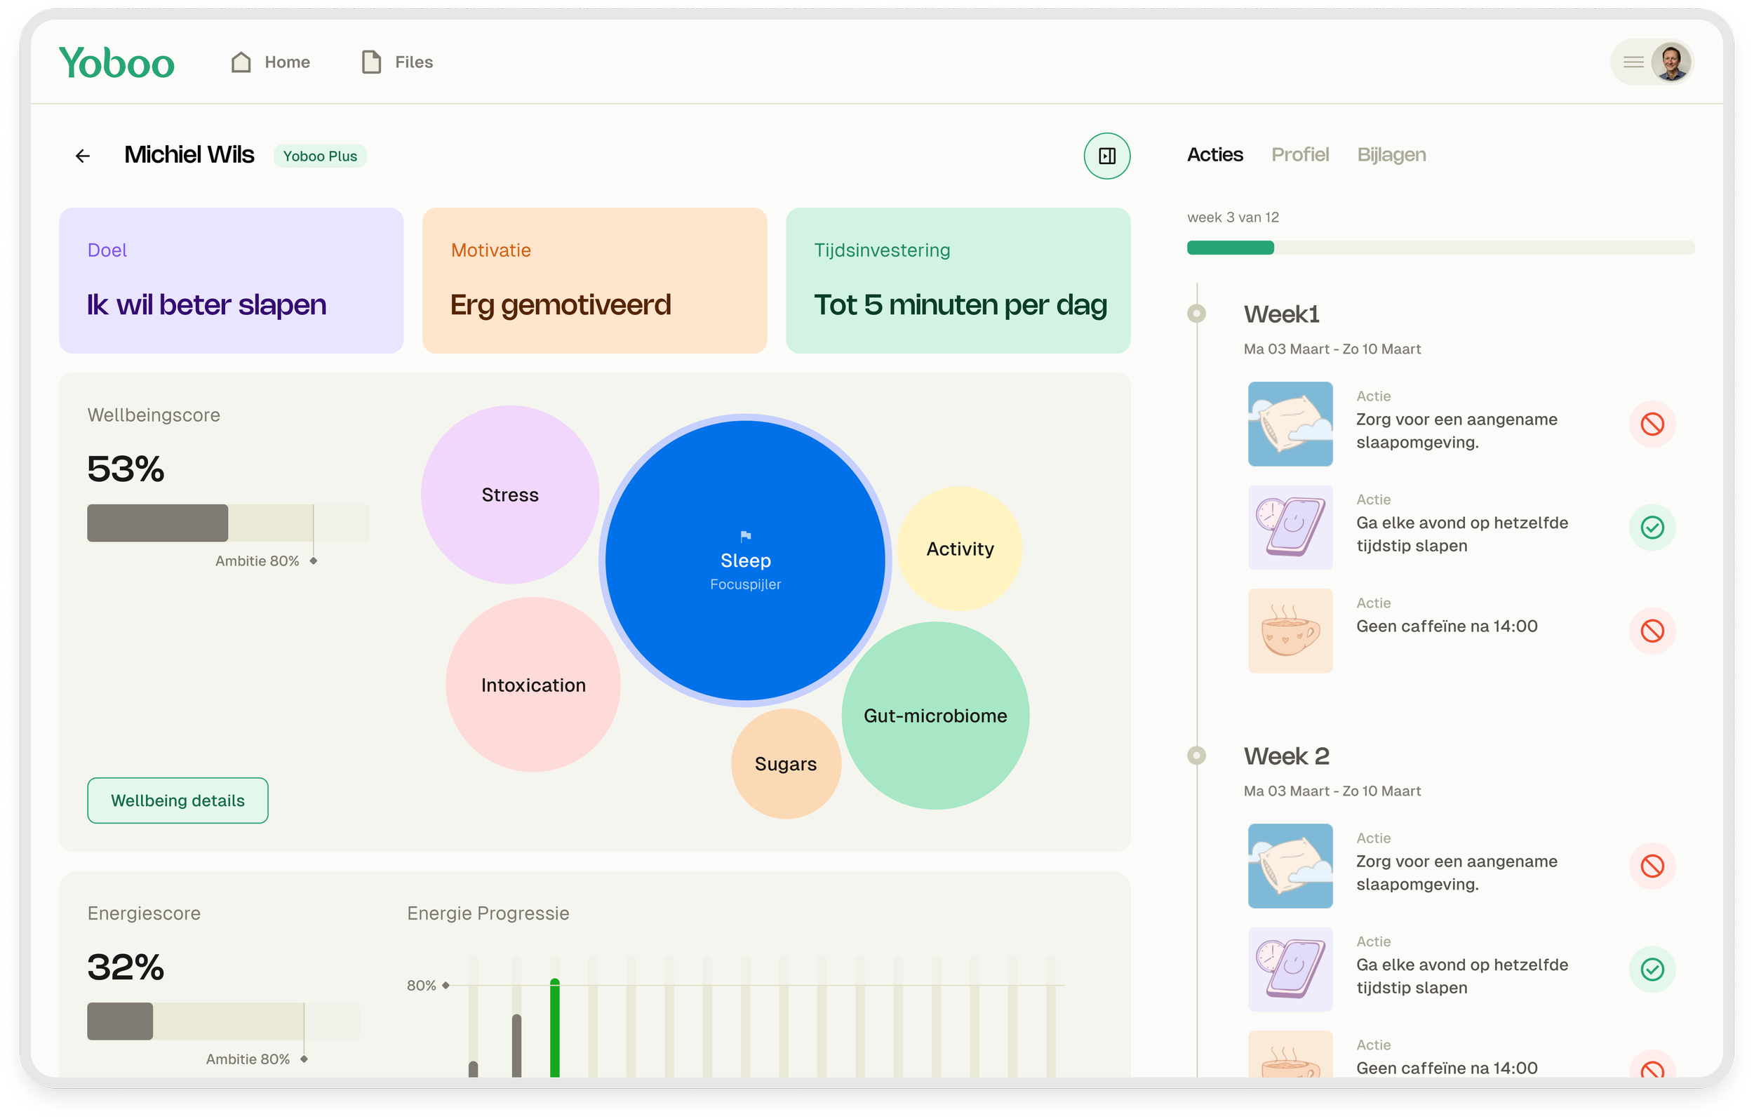The height and width of the screenshot is (1119, 1754).
Task: Collapse the Week 2 timeline marker
Action: pos(1197,756)
